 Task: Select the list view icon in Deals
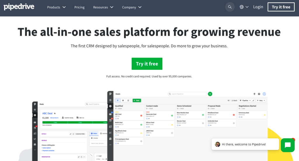123,100
